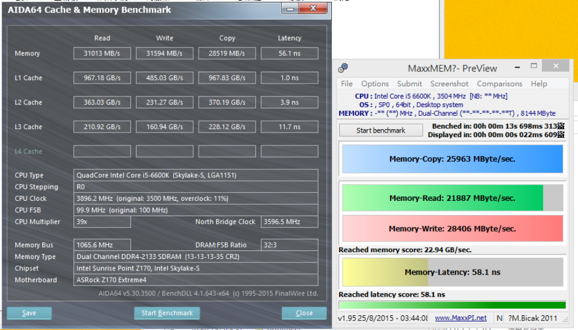Click the Memory Bus 1065.6 MHz field
578x330 pixels.
102,245
